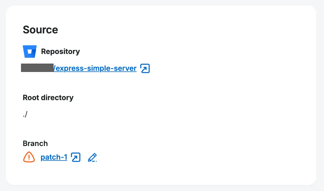Open the patch-1 branch external link icon

click(76, 157)
